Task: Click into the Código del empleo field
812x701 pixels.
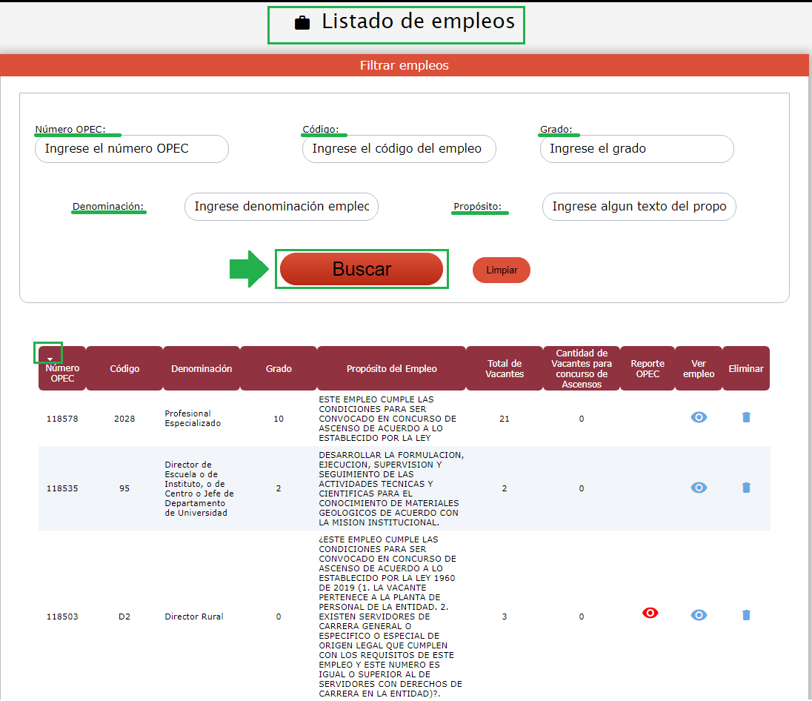Action: pyautogui.click(x=399, y=149)
